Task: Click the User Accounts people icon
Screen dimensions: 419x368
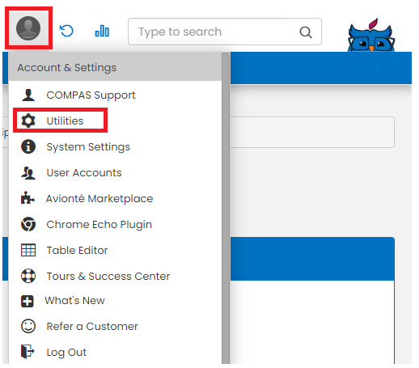Action: [28, 172]
